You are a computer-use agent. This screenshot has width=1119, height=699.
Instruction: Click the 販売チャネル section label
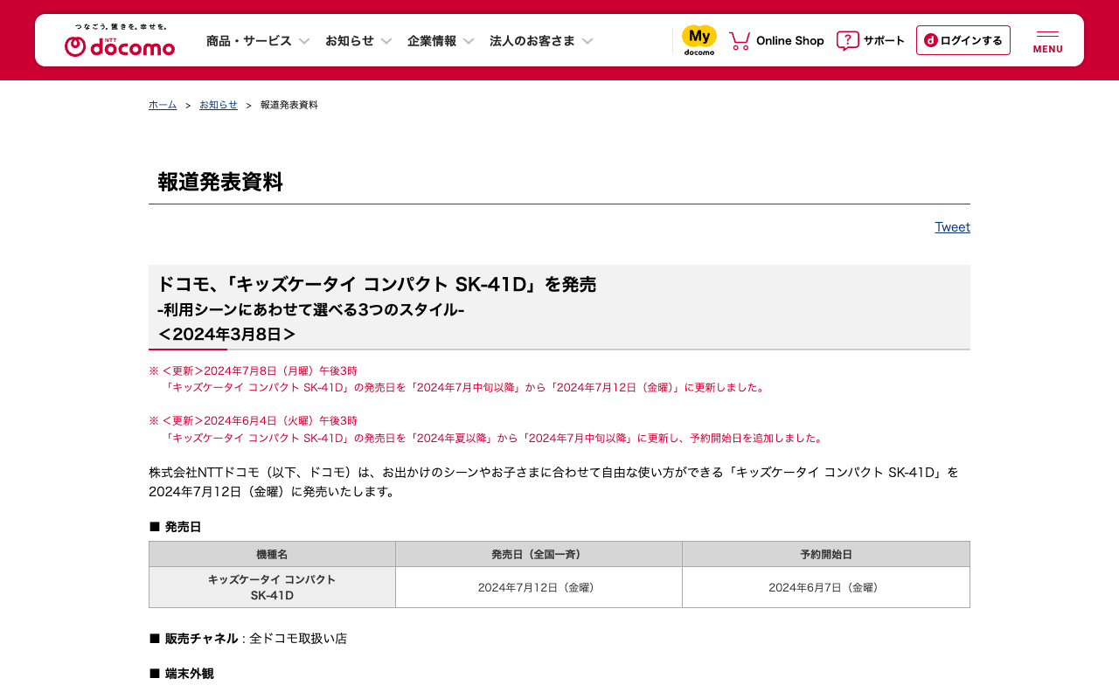201,639
